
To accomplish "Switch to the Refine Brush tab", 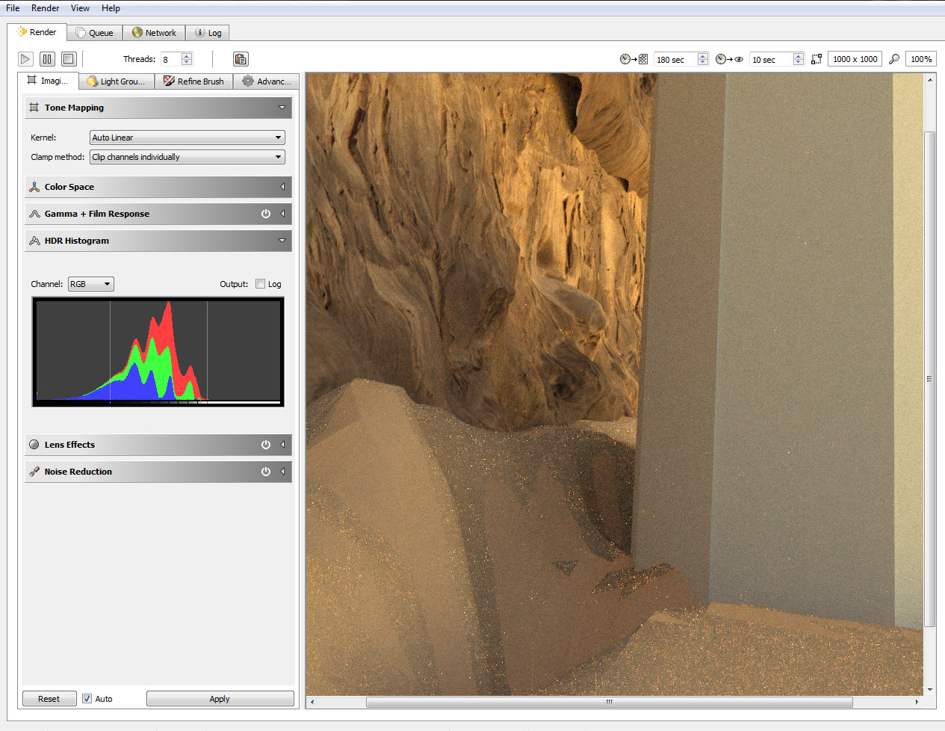I will pos(193,81).
